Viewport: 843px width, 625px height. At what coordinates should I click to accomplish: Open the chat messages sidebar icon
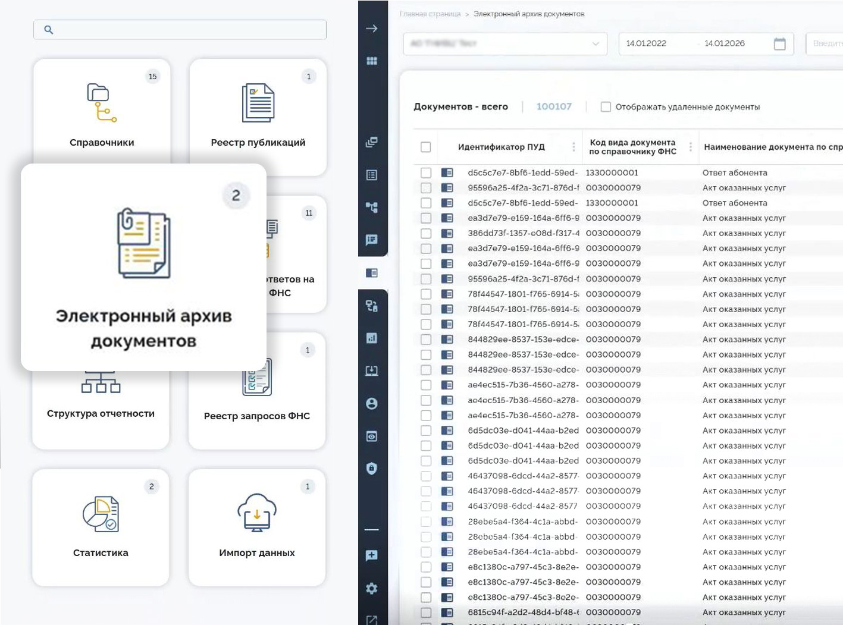[x=372, y=240]
